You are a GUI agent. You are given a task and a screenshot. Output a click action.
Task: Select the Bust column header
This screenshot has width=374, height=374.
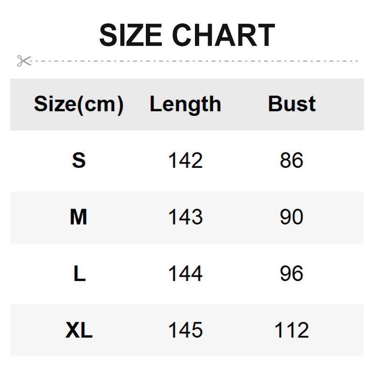click(292, 104)
